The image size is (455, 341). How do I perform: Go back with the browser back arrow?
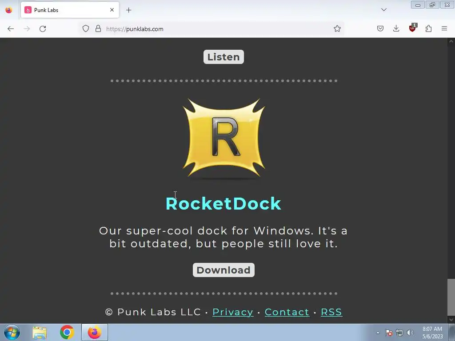pyautogui.click(x=11, y=29)
